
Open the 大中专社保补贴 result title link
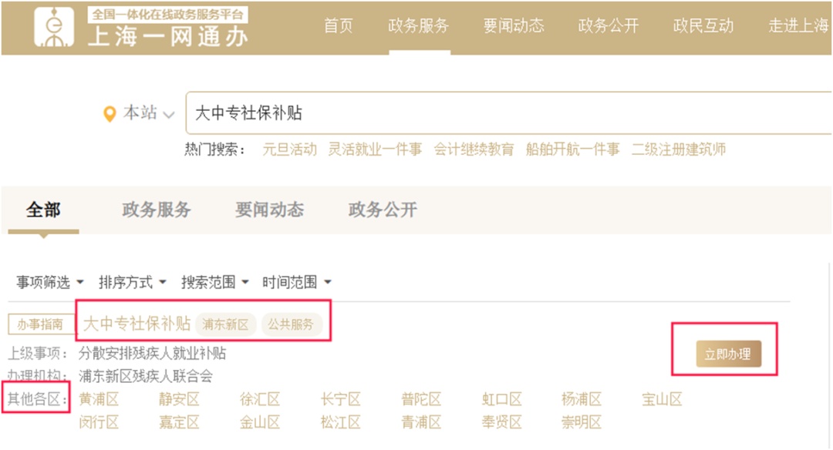(137, 324)
